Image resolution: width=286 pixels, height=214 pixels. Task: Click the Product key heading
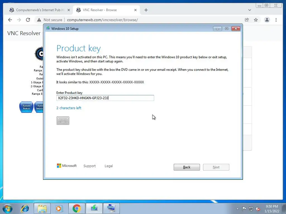click(78, 48)
